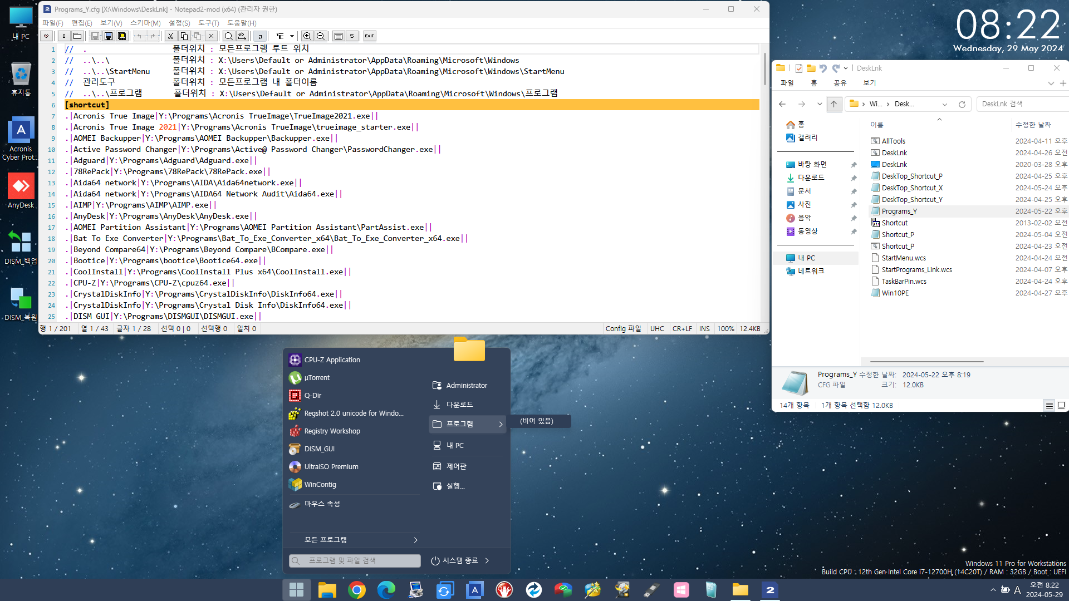1069x601 pixels.
Task: Click the 100% zoom status bar entry
Action: tap(725, 329)
